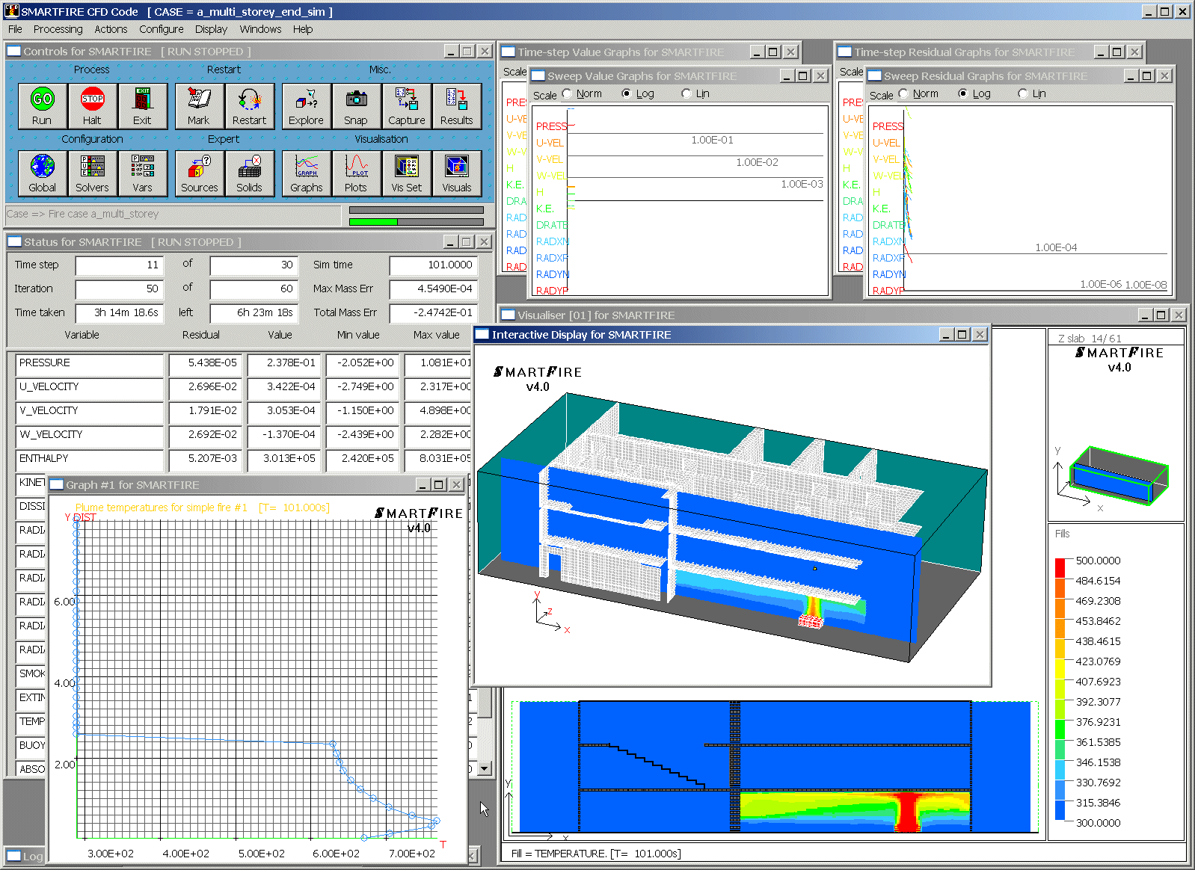This screenshot has width=1195, height=870.
Task: Open the Display menu
Action: coord(211,29)
